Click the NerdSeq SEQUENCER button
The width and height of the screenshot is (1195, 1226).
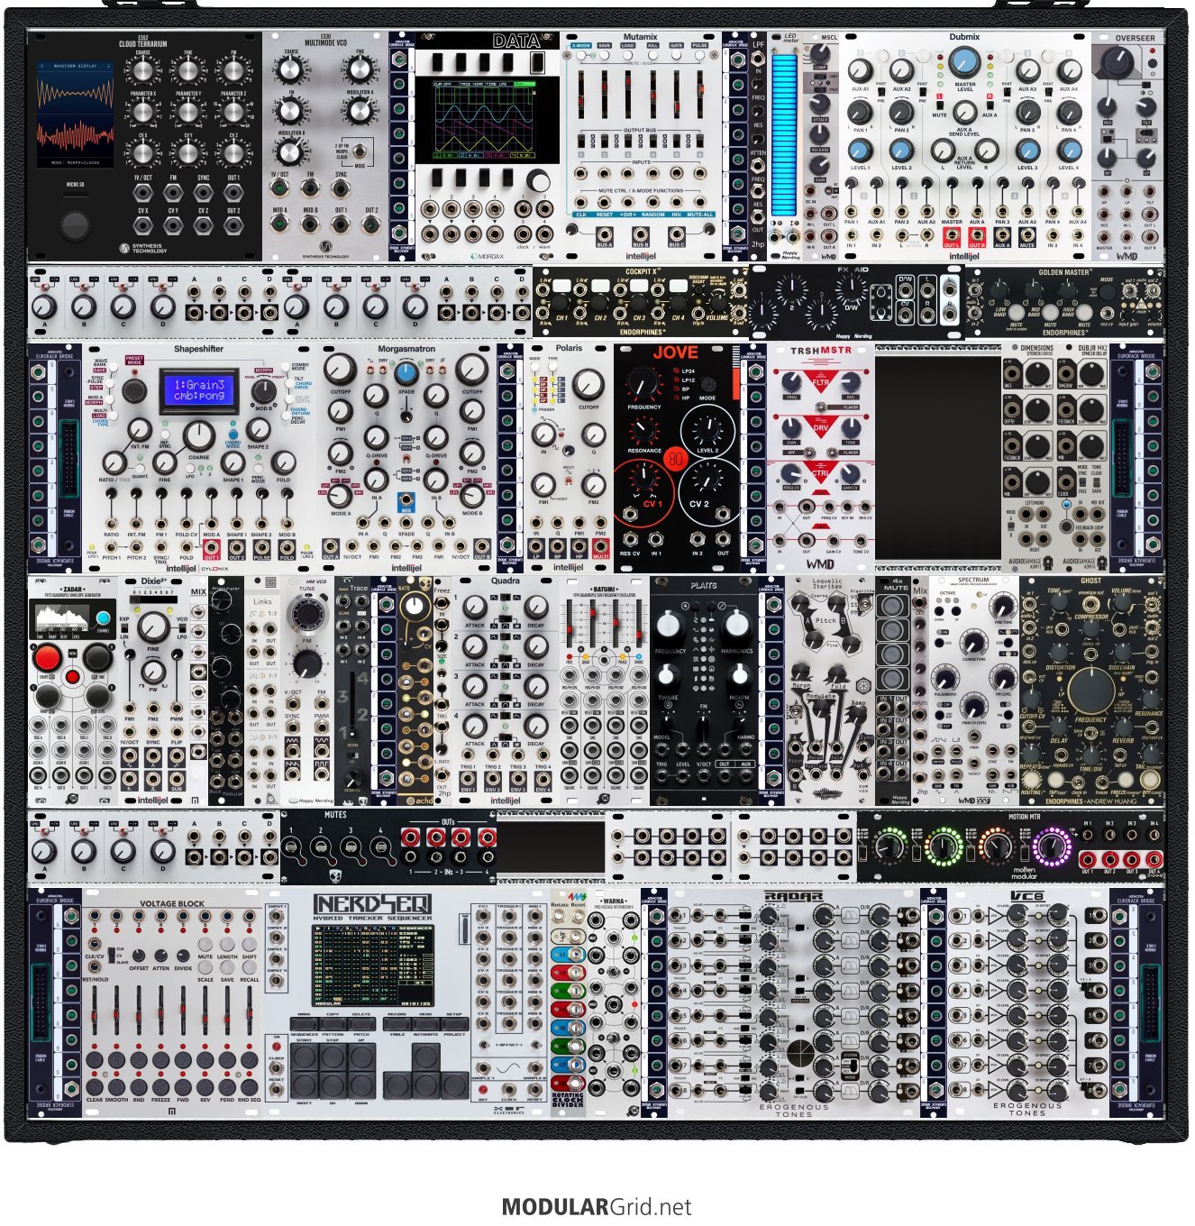tap(304, 1025)
